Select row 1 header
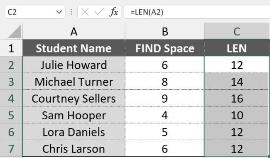Screen dimensions: 270x158 (11, 48)
